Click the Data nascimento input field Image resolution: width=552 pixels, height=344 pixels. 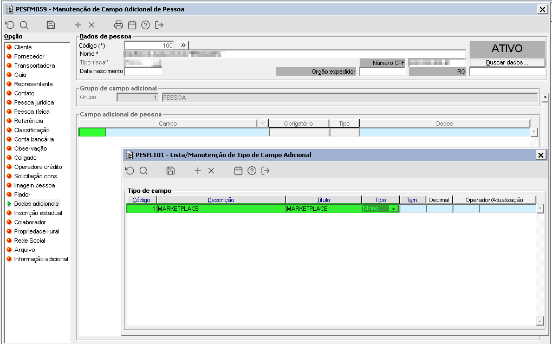click(144, 72)
